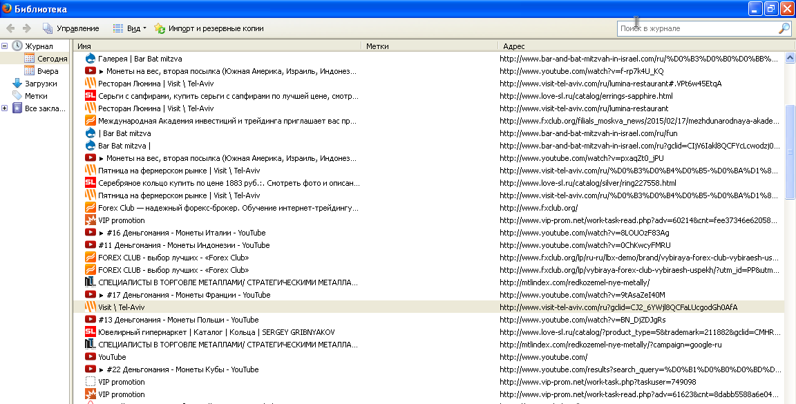The width and height of the screenshot is (796, 404).
Task: Click the Загрузки download arrow icon
Action: pos(17,84)
